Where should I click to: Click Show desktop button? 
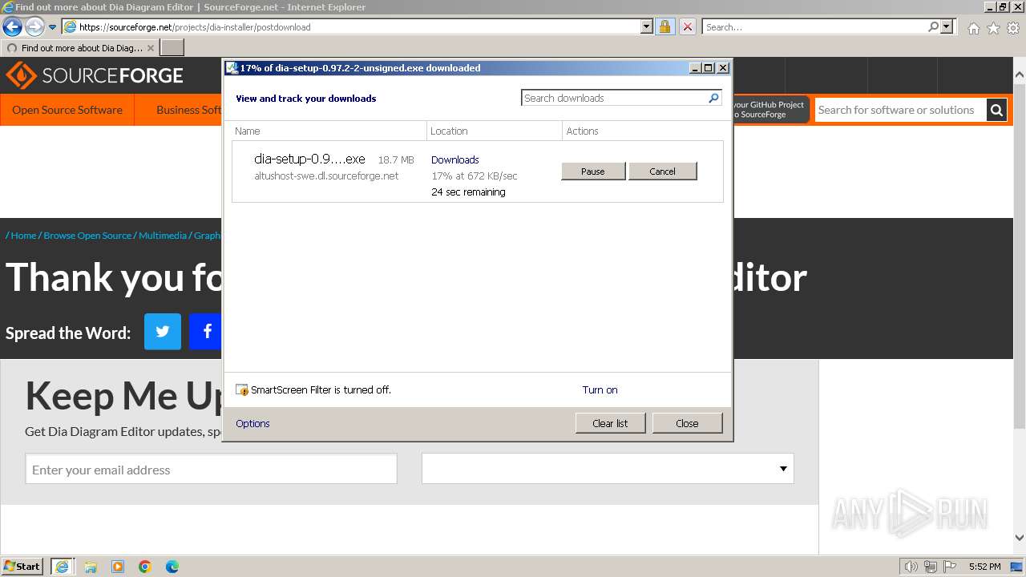point(1017,567)
